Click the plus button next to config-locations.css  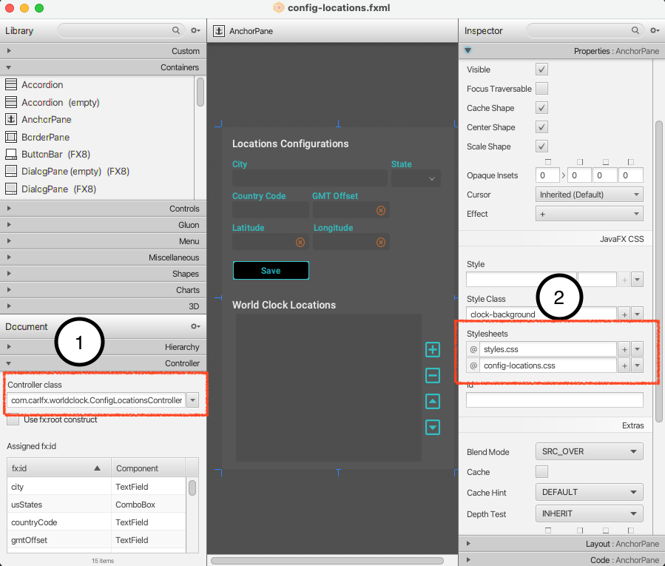tap(624, 365)
